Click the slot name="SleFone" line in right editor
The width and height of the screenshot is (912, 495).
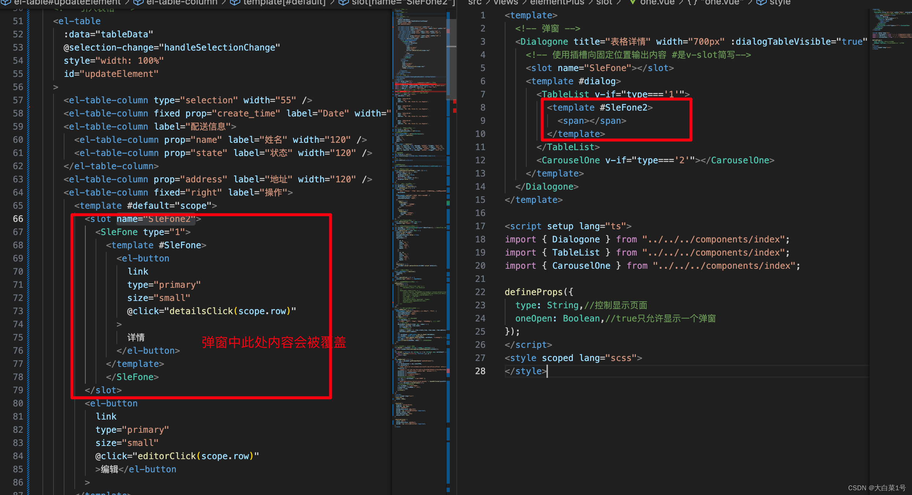600,68
